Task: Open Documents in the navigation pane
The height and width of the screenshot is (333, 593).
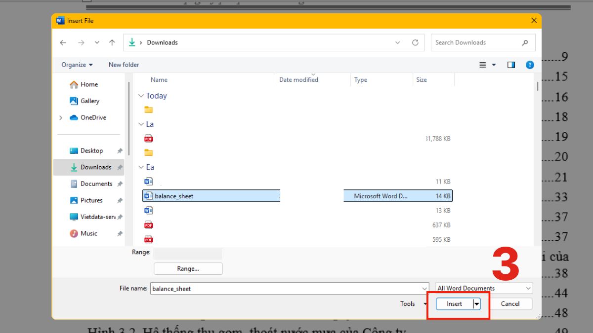Action: pos(91,184)
